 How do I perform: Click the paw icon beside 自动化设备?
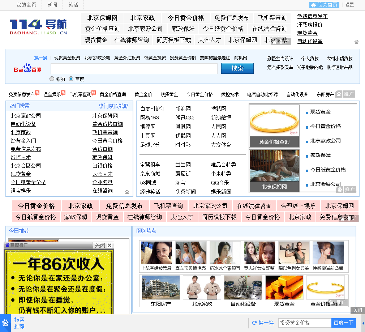click(356, 42)
